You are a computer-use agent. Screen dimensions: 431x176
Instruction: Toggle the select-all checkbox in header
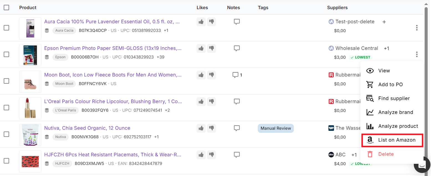click(x=6, y=7)
